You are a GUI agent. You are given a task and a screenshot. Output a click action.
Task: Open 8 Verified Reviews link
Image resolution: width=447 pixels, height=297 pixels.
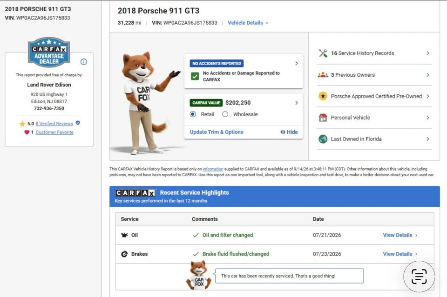coord(54,124)
